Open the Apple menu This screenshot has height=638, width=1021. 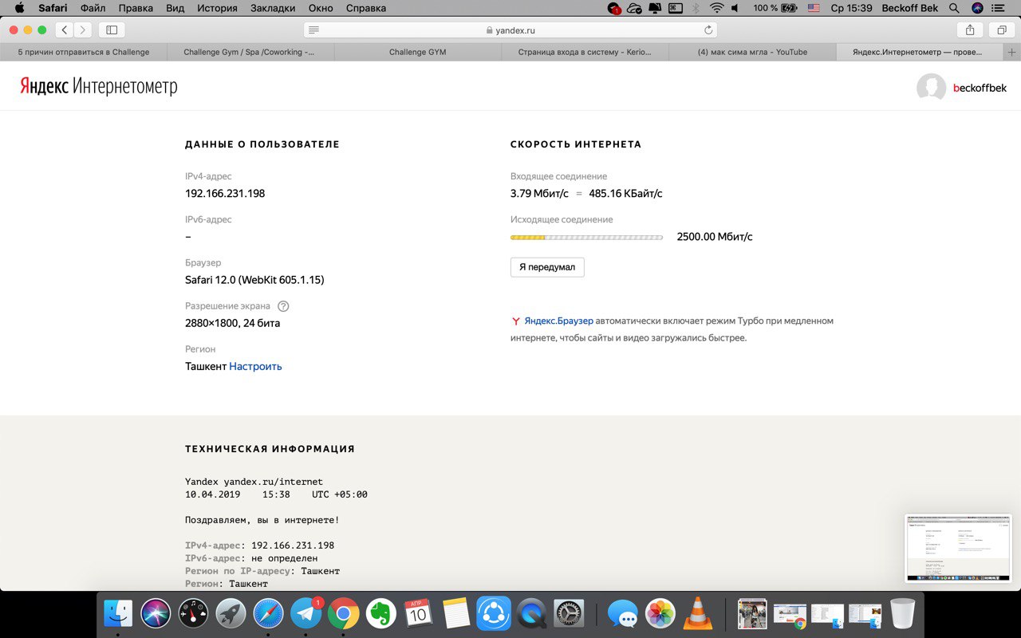coord(19,8)
